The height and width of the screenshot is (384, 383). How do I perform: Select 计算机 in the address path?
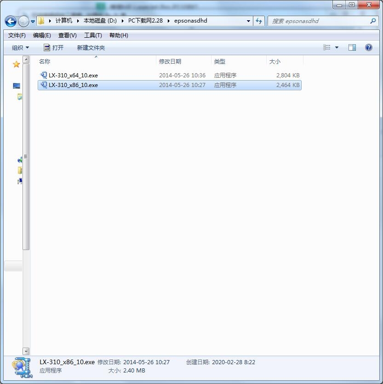pos(64,21)
